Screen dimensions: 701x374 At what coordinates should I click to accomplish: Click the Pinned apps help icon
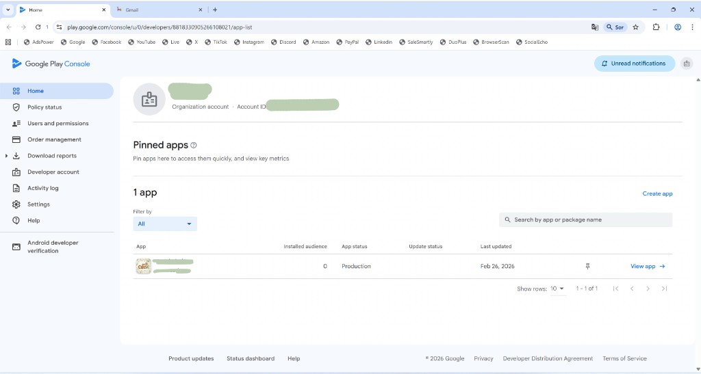(x=194, y=145)
